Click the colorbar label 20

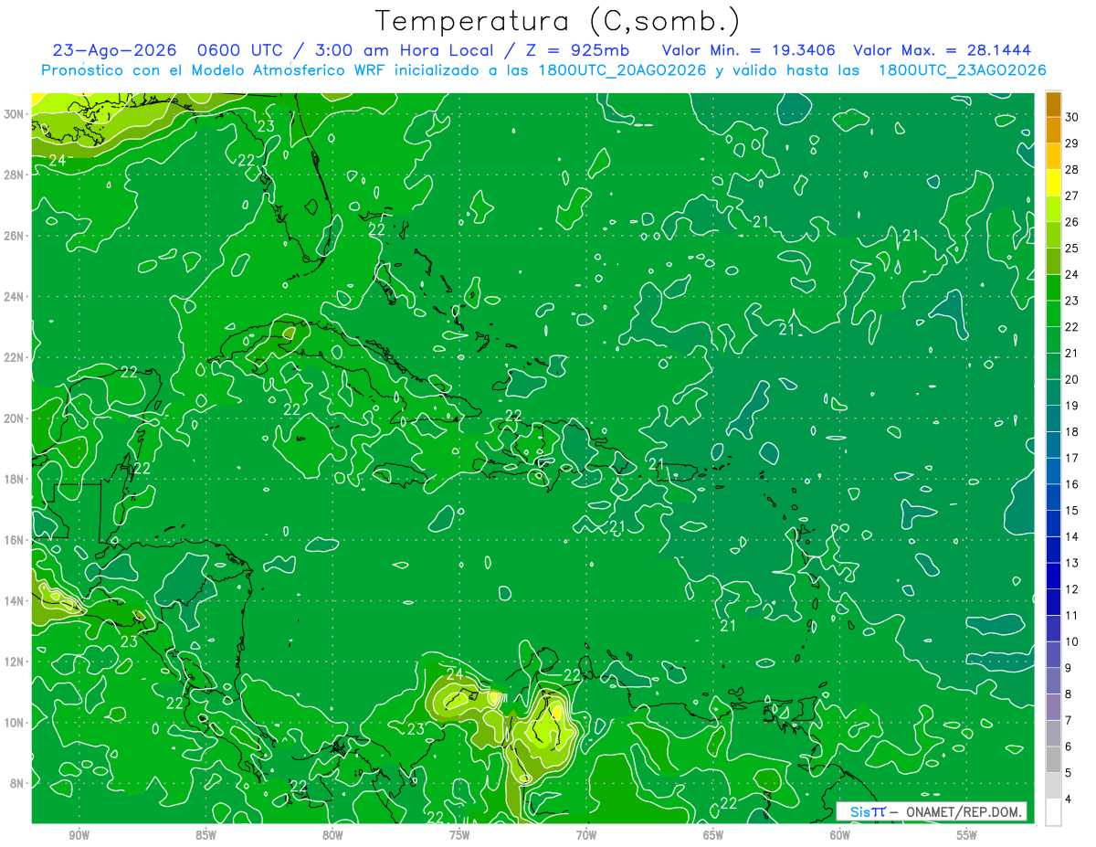(x=1073, y=379)
